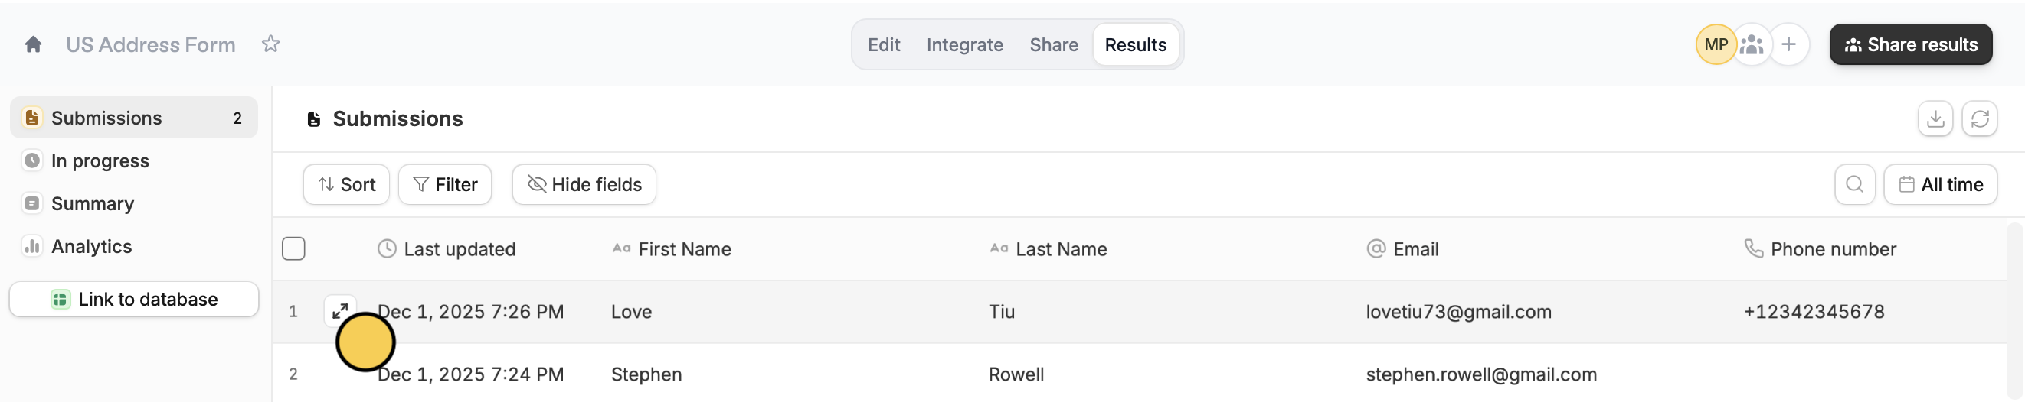
Task: Click the collaborators people icon
Action: pos(1752,45)
